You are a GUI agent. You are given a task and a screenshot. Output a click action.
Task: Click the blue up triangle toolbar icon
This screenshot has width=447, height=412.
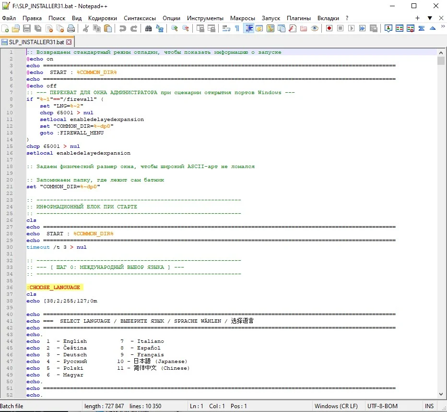point(433,28)
